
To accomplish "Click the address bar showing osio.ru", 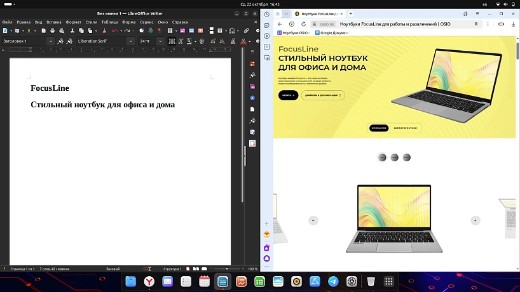I will (381, 23).
